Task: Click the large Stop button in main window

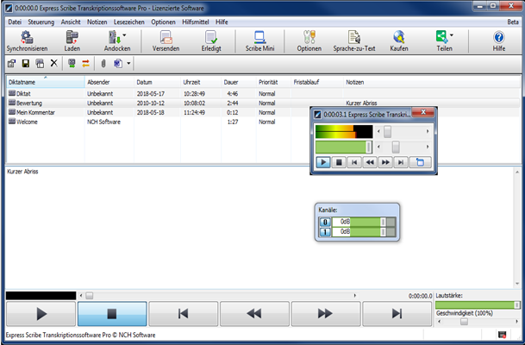Action: click(112, 314)
